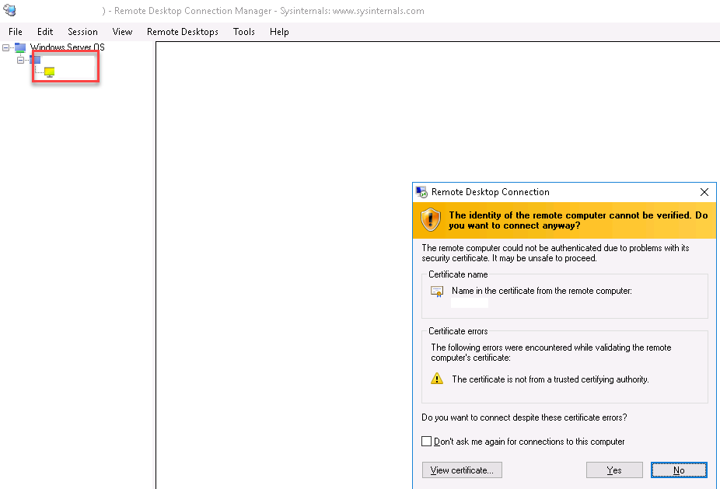This screenshot has width=720, height=489.
Task: Open the Tools menu
Action: [x=244, y=32]
